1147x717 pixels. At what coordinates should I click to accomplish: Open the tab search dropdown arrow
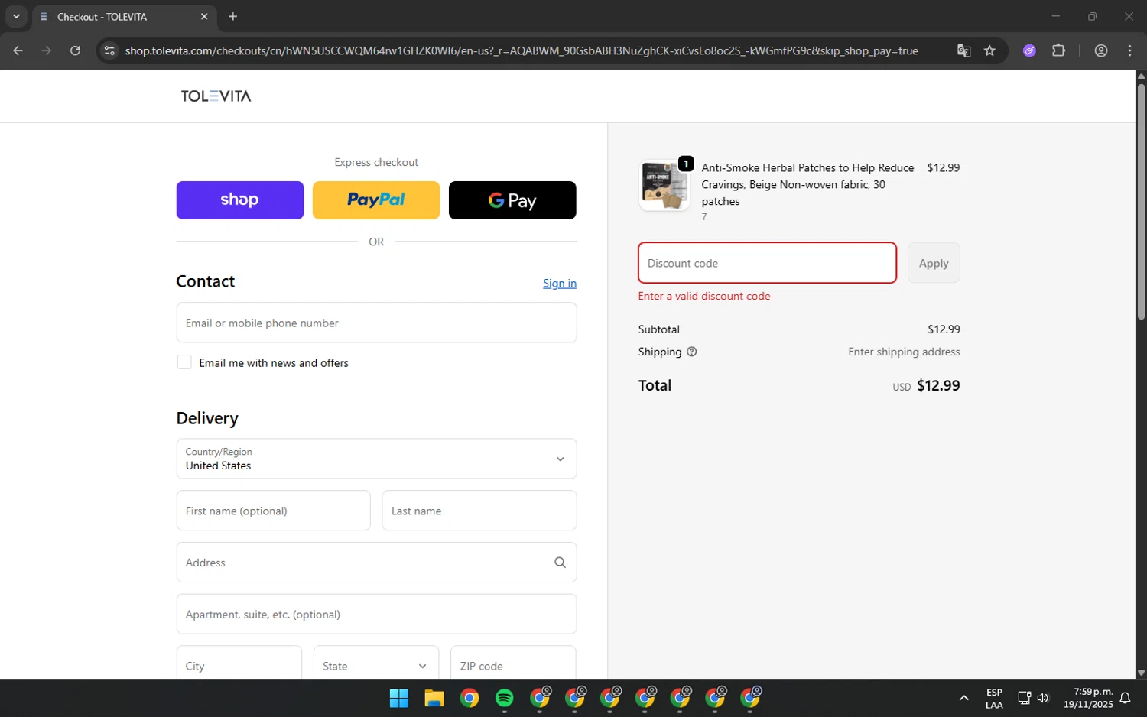(16, 16)
